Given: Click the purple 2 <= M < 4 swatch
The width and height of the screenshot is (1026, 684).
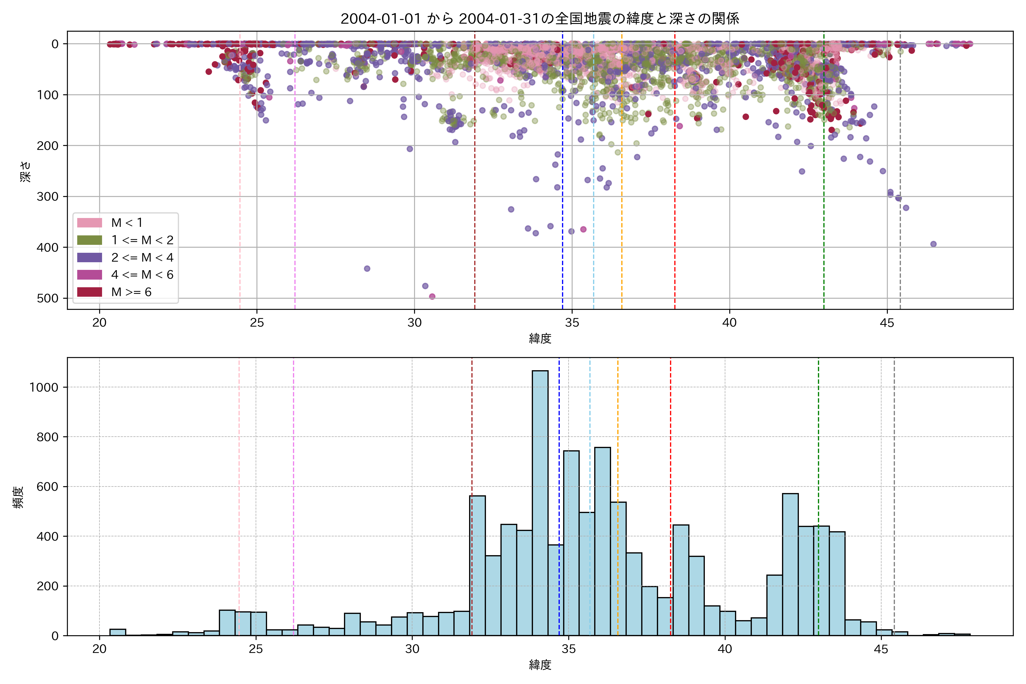Looking at the screenshot, I should pos(89,257).
